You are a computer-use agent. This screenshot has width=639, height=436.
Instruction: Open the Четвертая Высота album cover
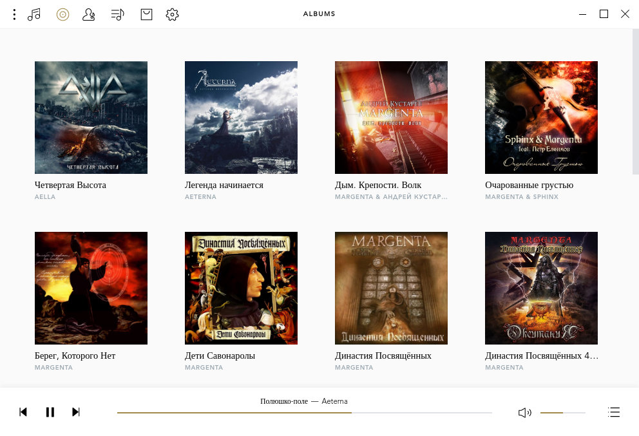[x=91, y=117]
